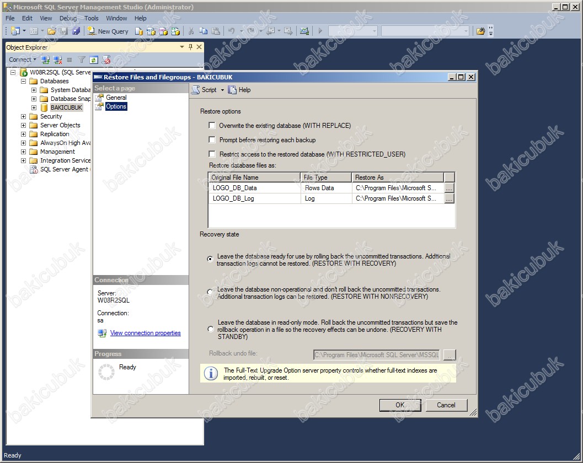The height and width of the screenshot is (463, 583).
Task: Check Restrict access to the restored database
Action: pyautogui.click(x=212, y=154)
